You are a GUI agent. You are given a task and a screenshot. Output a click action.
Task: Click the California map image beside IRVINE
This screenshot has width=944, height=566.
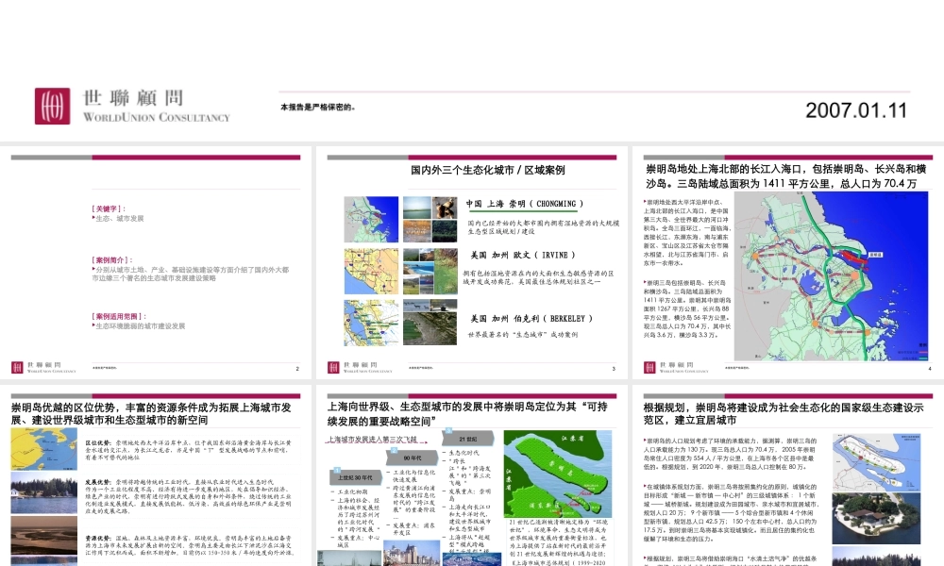371,272
